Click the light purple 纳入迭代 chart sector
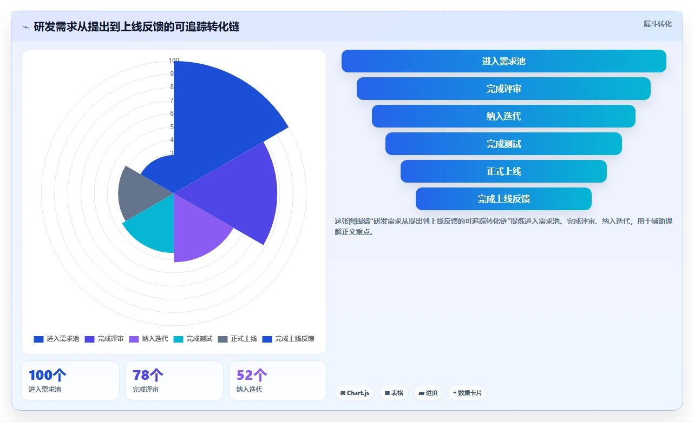 pyautogui.click(x=198, y=232)
